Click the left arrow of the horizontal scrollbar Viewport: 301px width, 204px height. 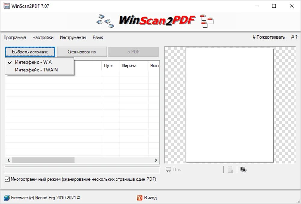coord(8,160)
